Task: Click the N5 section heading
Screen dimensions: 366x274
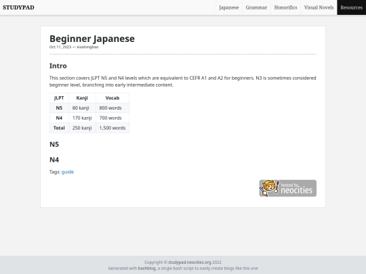Action: pos(54,145)
